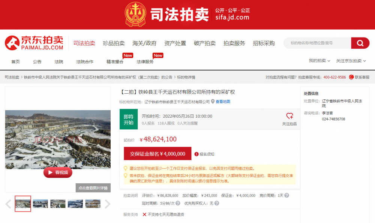Open 司法拍卖 nav tab
375x223 pixels.
84,43
